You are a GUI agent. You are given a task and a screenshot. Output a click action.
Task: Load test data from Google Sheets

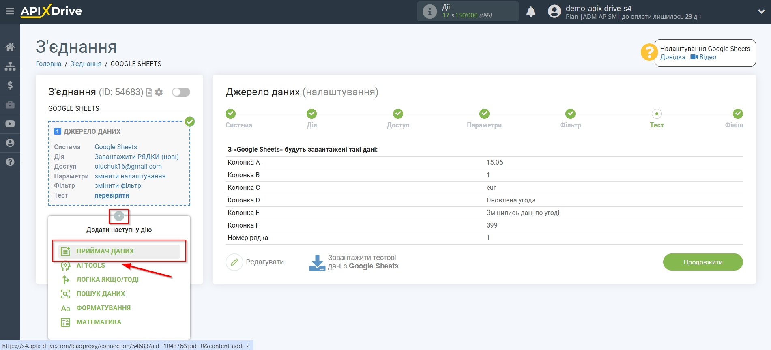354,262
